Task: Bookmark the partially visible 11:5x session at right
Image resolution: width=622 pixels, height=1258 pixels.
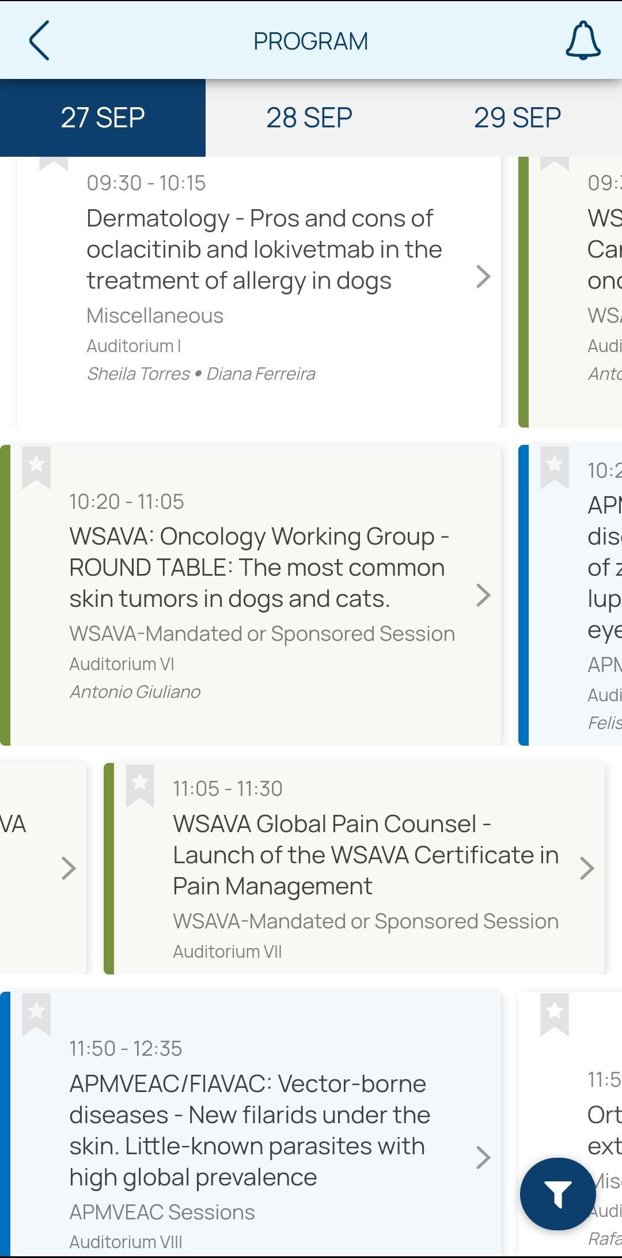Action: pyautogui.click(x=555, y=1014)
